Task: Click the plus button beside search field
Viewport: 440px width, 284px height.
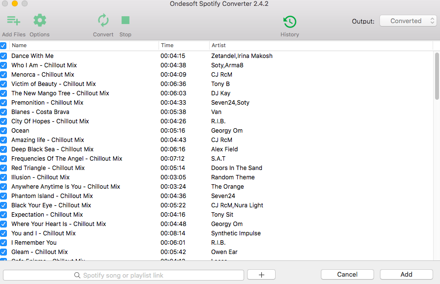Action: pos(261,275)
